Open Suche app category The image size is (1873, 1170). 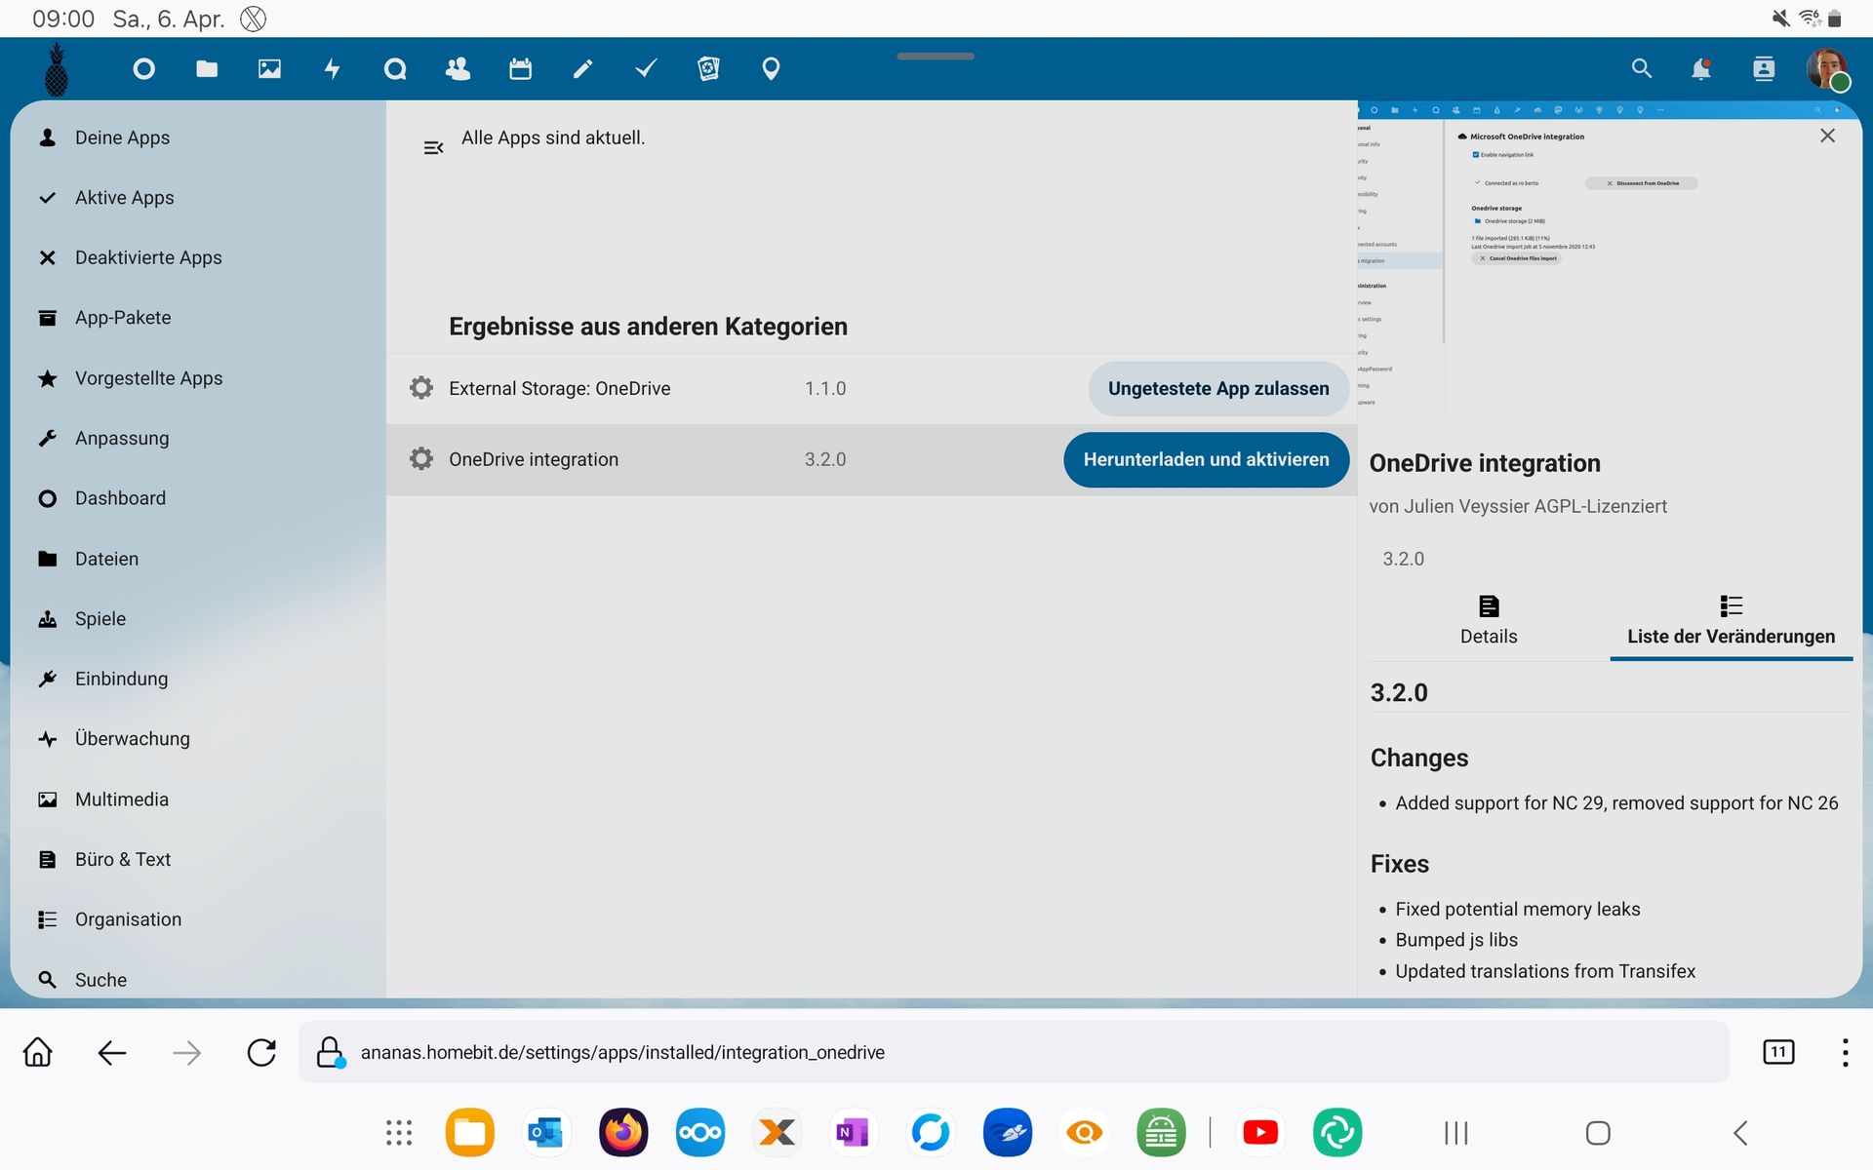198,979
